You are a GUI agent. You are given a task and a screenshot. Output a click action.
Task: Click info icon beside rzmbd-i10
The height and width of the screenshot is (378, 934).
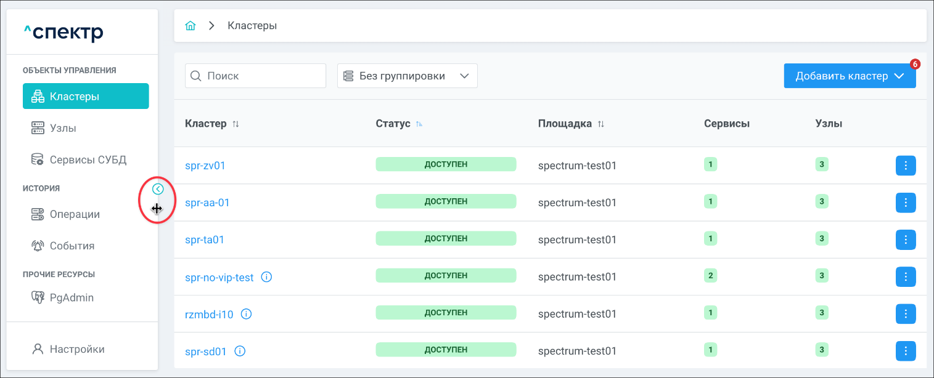coord(246,314)
